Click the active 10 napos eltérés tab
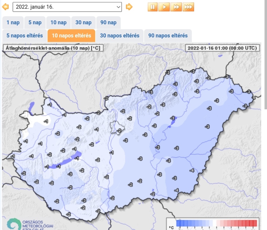This screenshot has height=230, width=267. click(71, 36)
